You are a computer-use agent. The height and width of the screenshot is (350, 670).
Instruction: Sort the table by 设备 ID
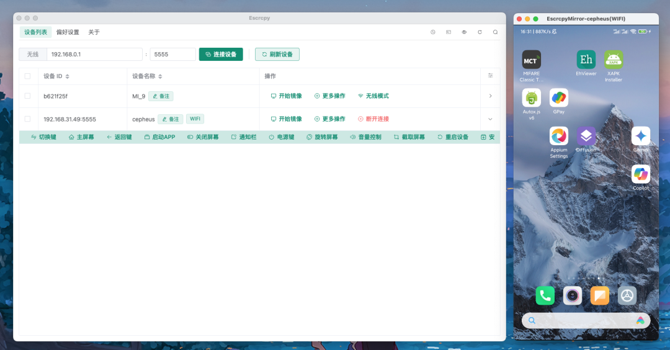(x=67, y=76)
